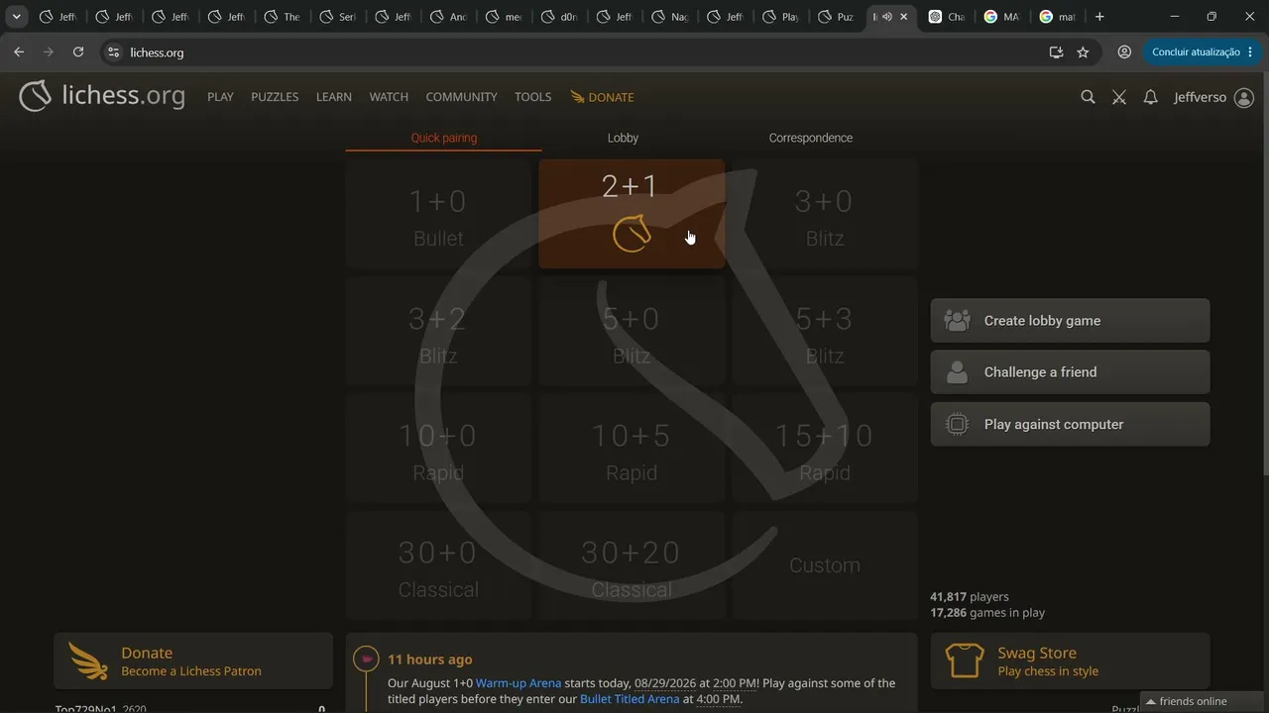Click the Jeffverso profile avatar icon
Image resolution: width=1269 pixels, height=713 pixels.
[1244, 97]
